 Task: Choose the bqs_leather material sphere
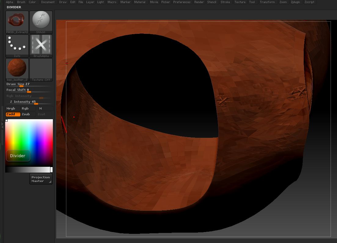point(17,69)
